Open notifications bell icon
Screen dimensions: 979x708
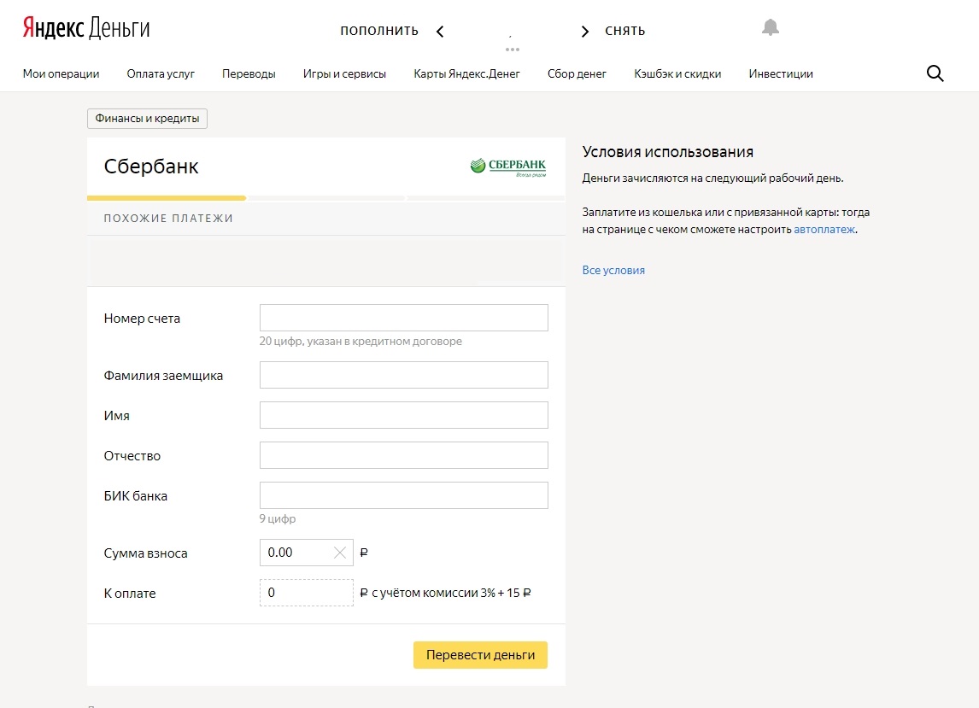(x=771, y=28)
